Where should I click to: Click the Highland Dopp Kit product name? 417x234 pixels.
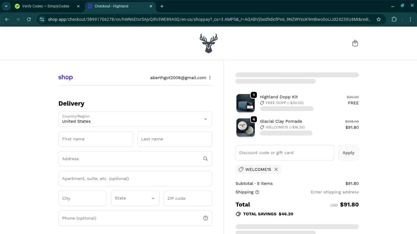(x=279, y=97)
